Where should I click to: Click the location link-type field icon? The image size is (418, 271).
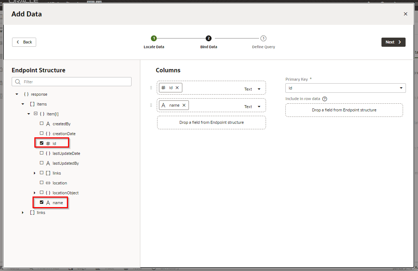pyautogui.click(x=48, y=183)
